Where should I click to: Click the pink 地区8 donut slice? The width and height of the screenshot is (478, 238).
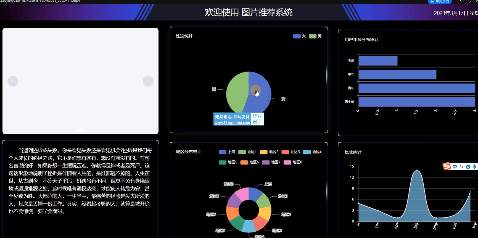(243, 194)
